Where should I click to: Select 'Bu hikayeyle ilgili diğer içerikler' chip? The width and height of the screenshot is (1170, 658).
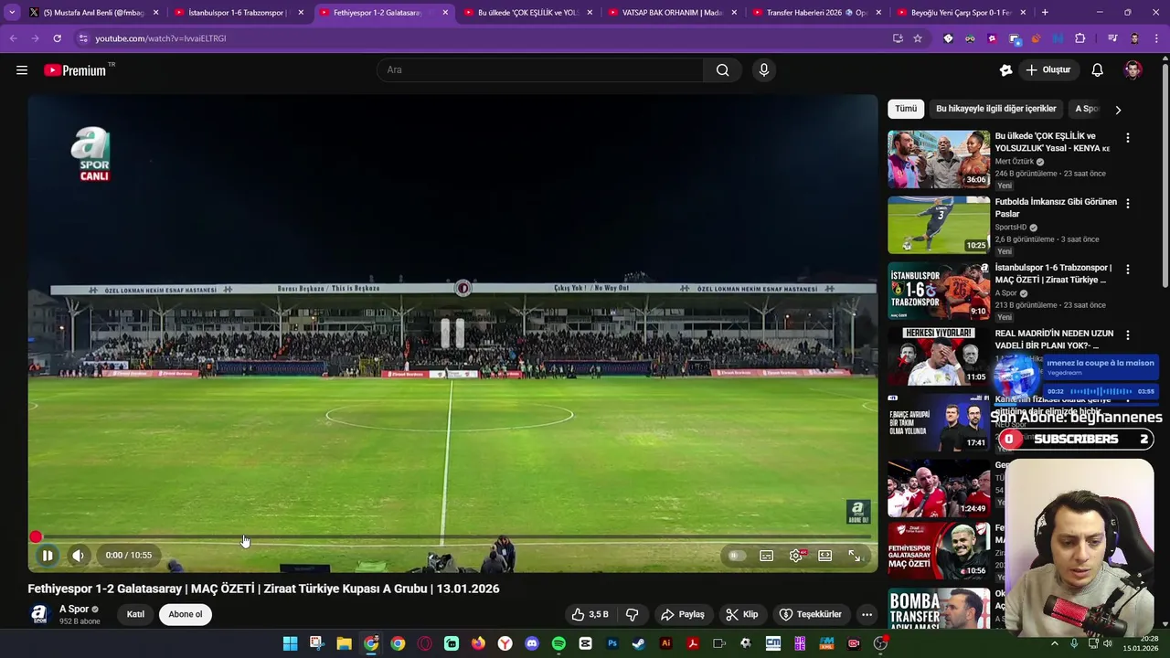(996, 109)
